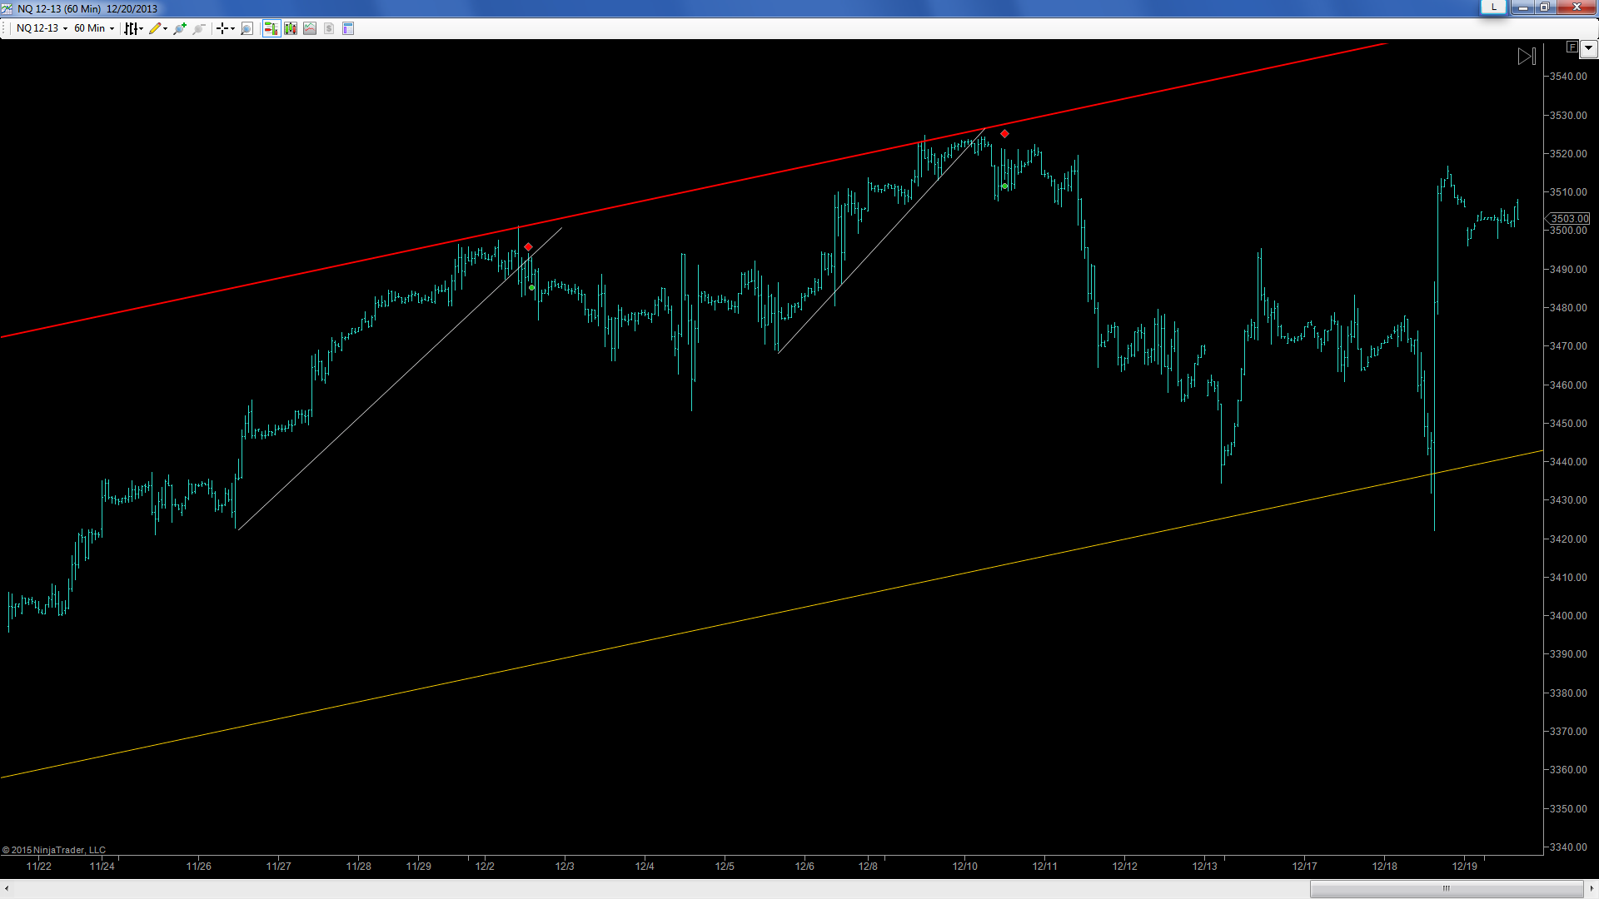Click the zoom out magnifier icon

(199, 28)
